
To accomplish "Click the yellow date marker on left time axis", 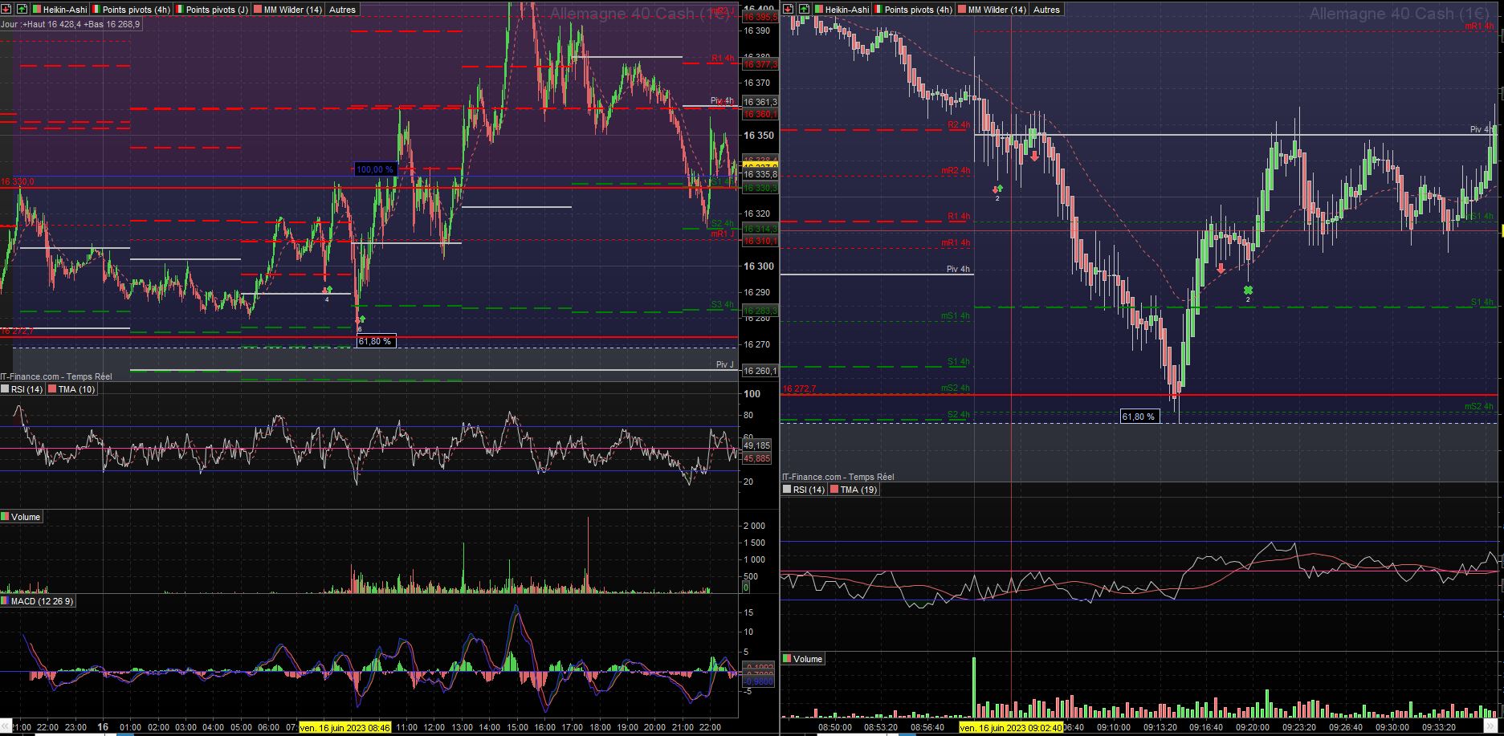I will coord(345,728).
